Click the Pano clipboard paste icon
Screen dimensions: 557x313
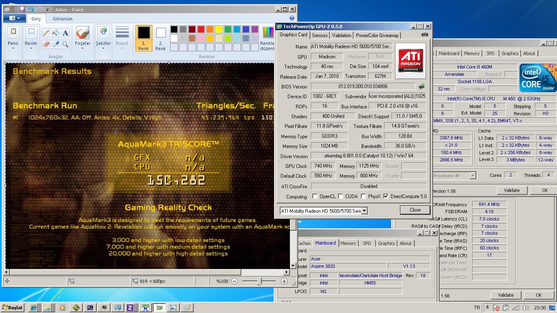tap(13, 32)
